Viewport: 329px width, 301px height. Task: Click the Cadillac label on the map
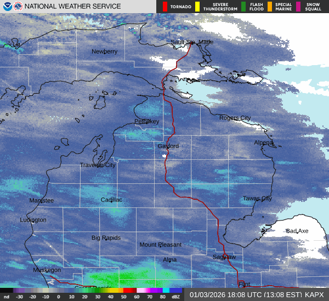111,200
